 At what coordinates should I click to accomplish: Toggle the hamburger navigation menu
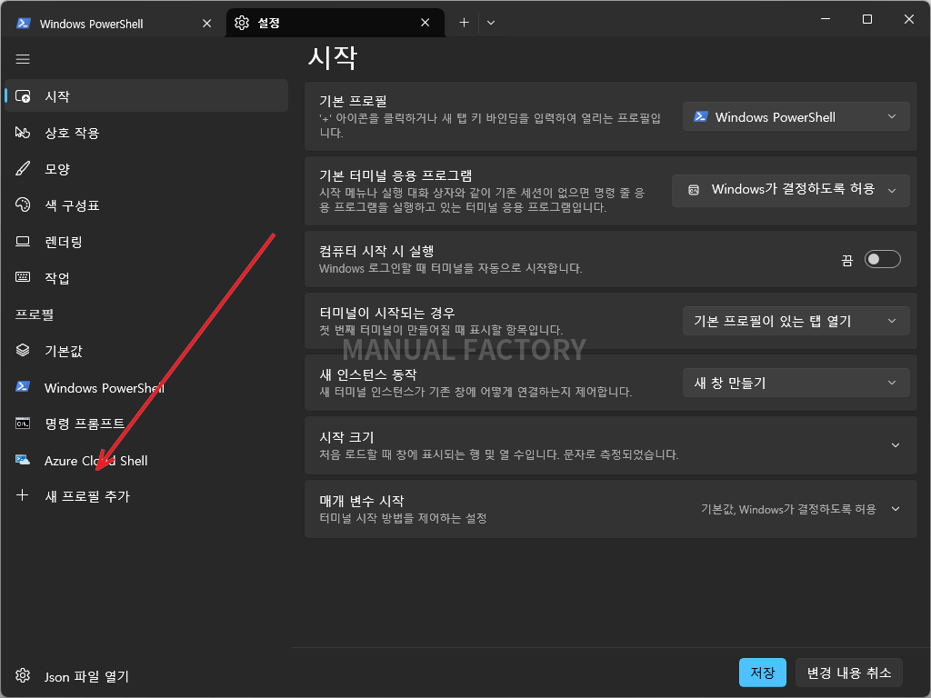click(x=23, y=59)
